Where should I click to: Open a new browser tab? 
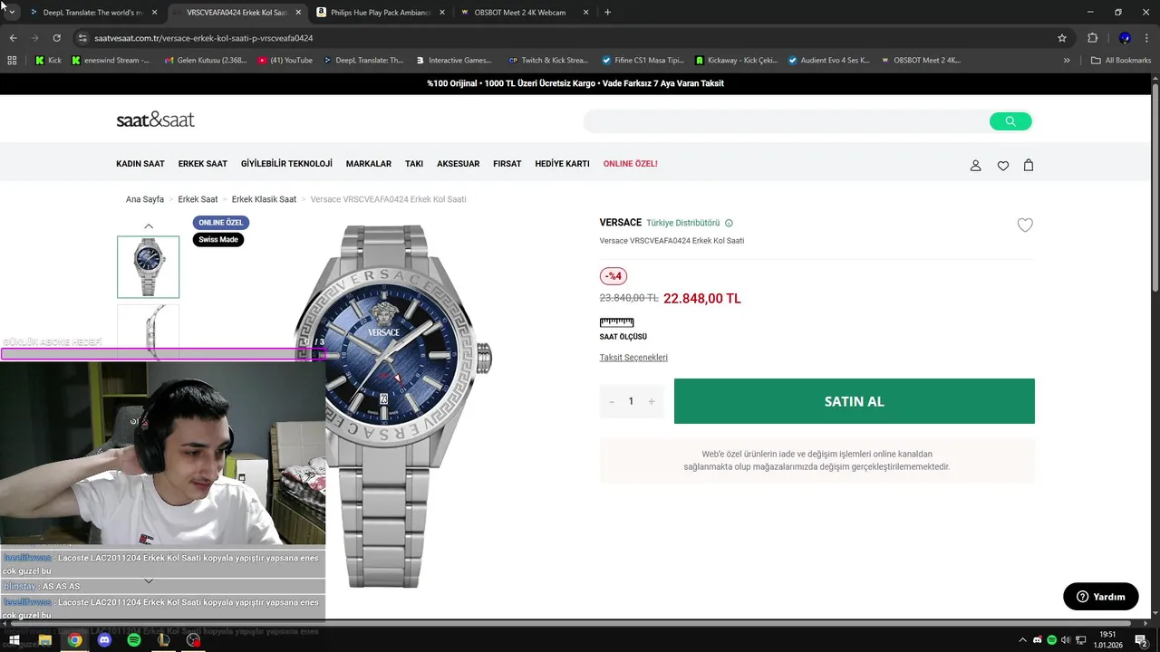(607, 13)
